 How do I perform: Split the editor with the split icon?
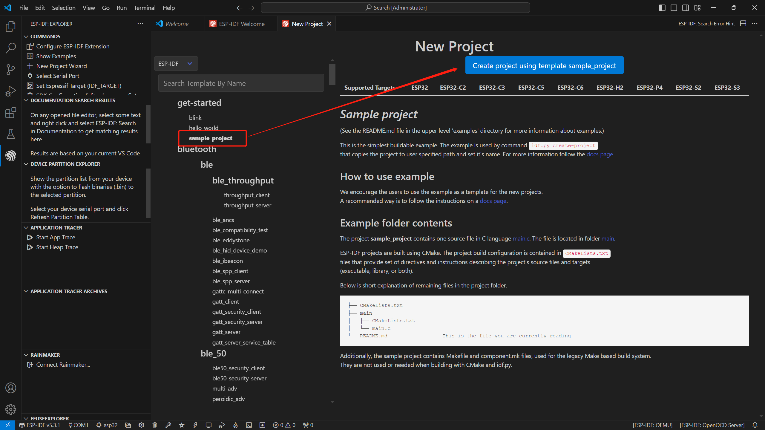tap(743, 24)
